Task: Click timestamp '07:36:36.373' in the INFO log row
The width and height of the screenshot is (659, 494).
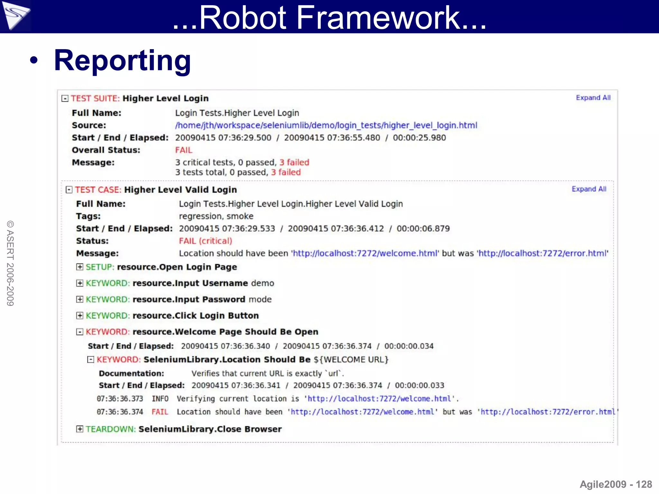Action: pos(120,399)
